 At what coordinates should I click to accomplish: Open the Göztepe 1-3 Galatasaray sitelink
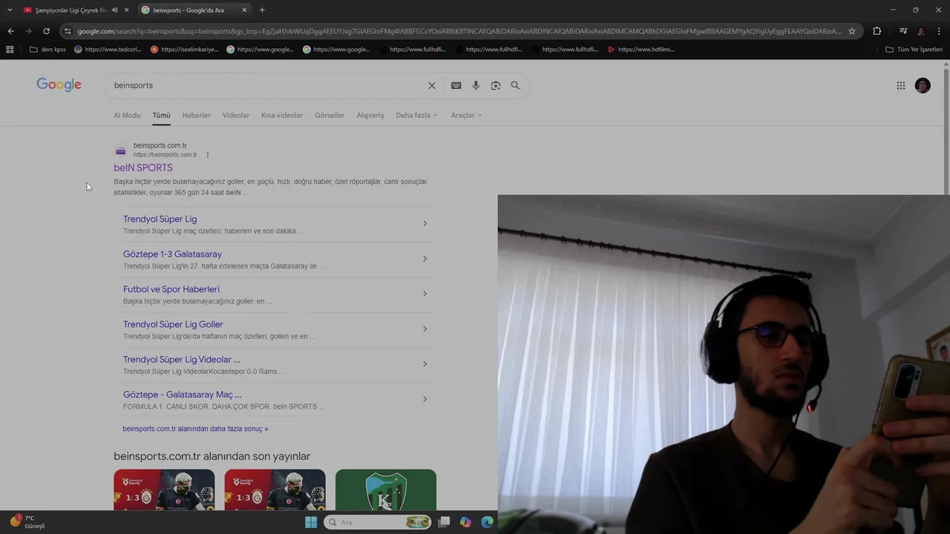[x=172, y=254]
